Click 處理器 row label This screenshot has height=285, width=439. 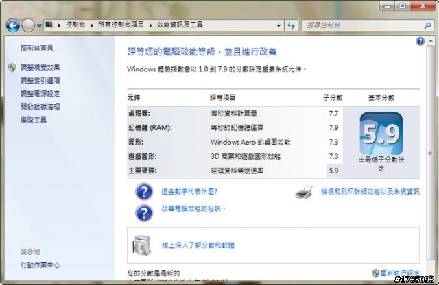pos(139,114)
